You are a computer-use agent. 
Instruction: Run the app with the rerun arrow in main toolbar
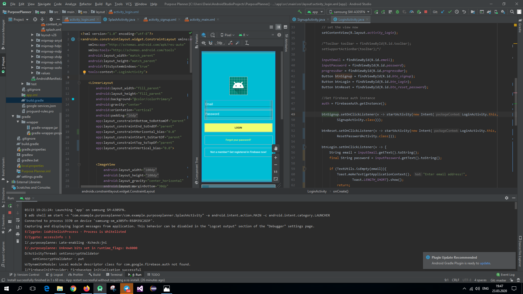point(376,12)
